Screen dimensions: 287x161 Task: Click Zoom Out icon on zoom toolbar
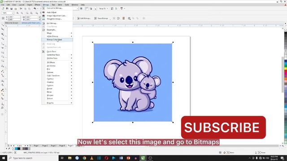click(22, 13)
